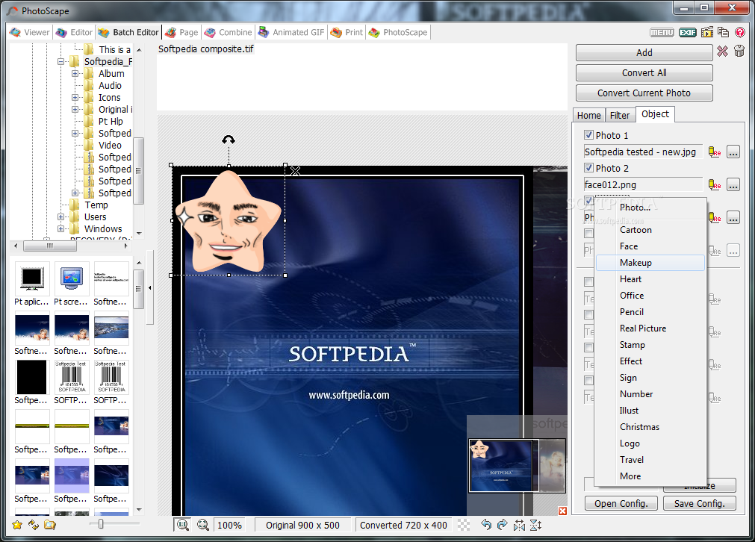Toggle the Photo 2 checkbox

click(x=588, y=168)
